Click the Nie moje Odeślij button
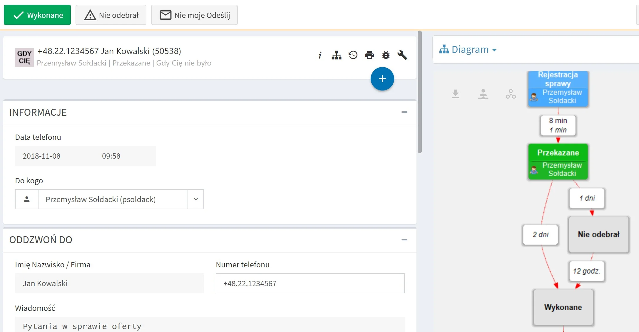 [194, 15]
